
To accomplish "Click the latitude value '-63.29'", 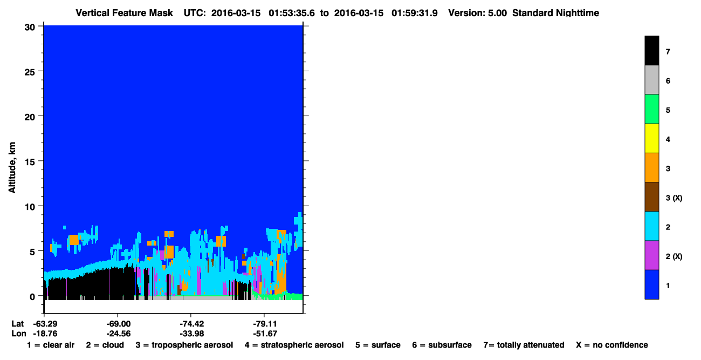I will click(x=45, y=324).
